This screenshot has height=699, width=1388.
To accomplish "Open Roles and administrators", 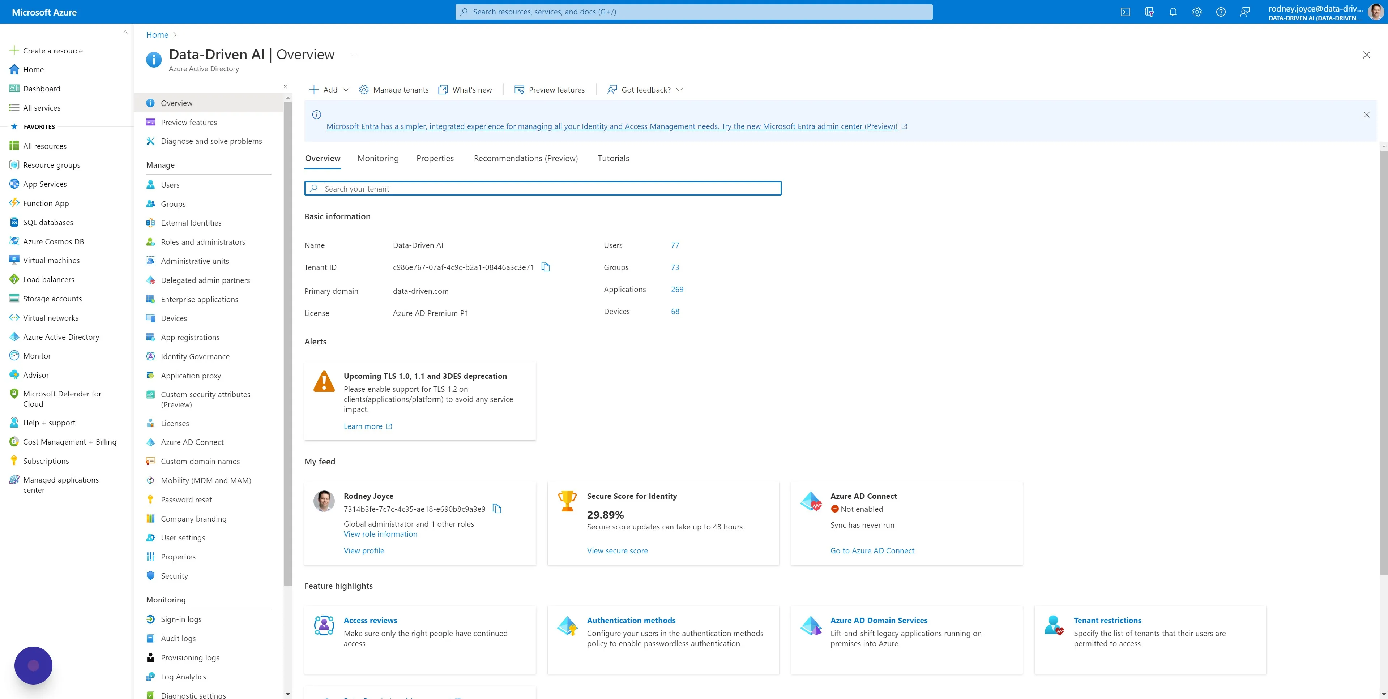I will [202, 242].
